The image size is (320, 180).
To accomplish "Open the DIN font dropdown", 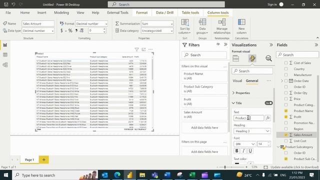I will [244, 144].
